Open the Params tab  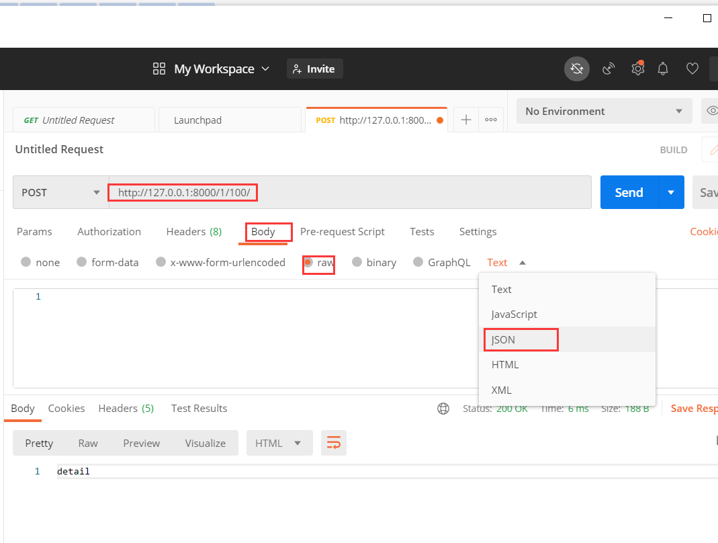[x=34, y=231]
